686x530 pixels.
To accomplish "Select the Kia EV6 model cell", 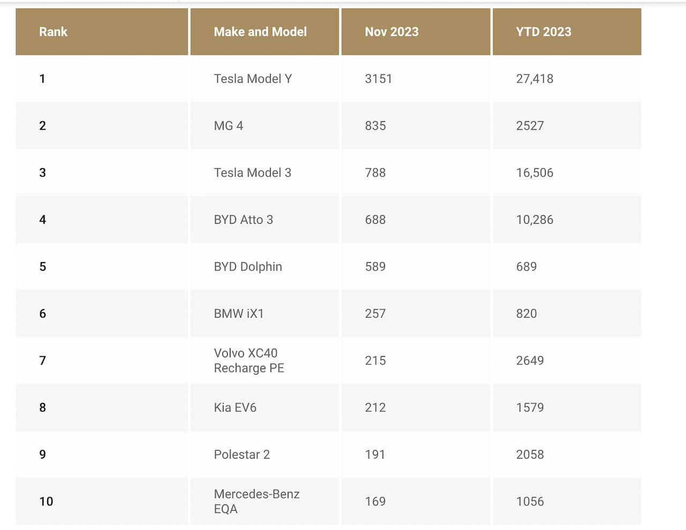I will pyautogui.click(x=235, y=407).
